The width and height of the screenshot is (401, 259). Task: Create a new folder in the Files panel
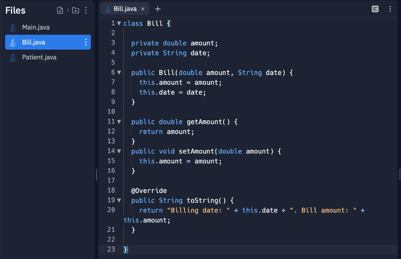pyautogui.click(x=75, y=10)
